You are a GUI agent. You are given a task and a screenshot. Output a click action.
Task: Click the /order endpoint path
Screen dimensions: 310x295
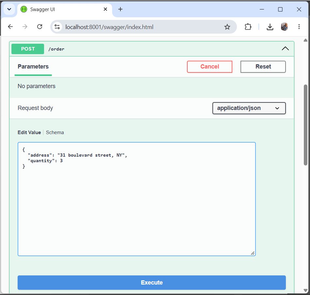pyautogui.click(x=56, y=49)
